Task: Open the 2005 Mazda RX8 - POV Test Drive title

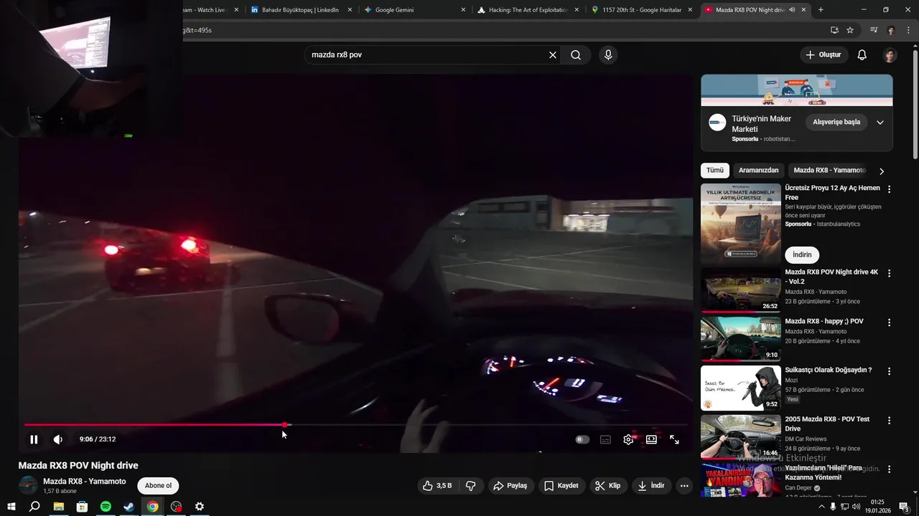Action: click(x=827, y=424)
